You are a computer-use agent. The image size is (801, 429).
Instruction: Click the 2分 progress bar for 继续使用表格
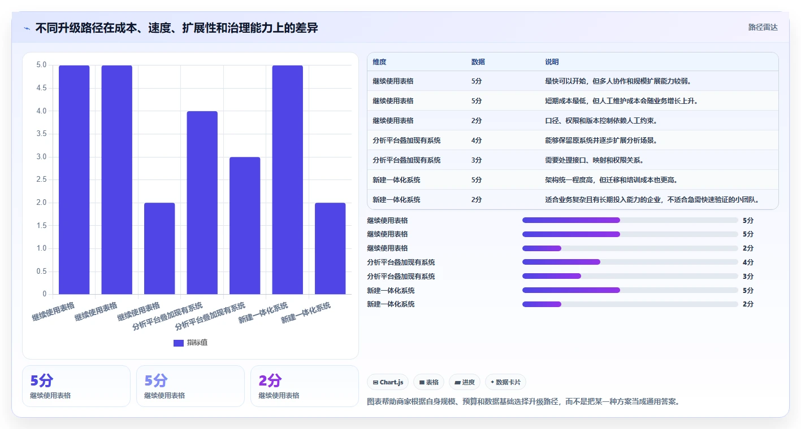(630, 248)
